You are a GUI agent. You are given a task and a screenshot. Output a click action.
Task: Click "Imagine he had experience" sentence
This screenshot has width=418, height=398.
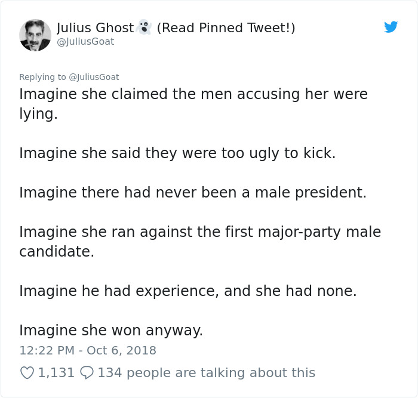pos(188,291)
